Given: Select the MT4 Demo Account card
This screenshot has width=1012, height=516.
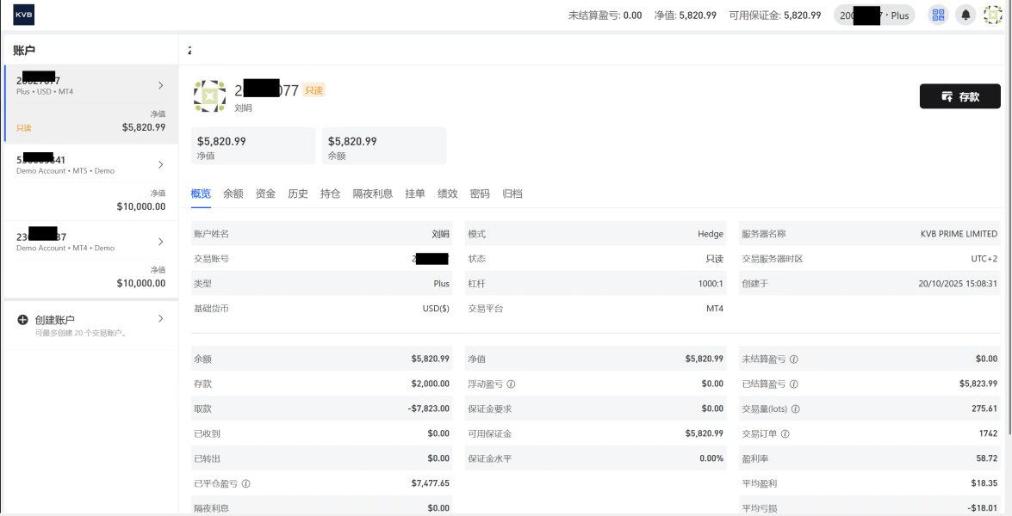Looking at the screenshot, I should tap(91, 259).
